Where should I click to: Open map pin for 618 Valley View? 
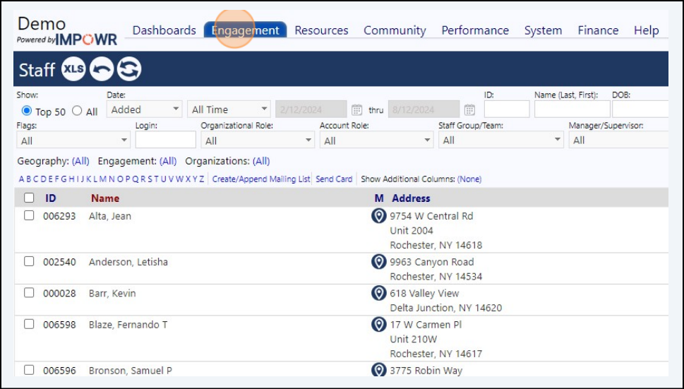[x=378, y=293]
